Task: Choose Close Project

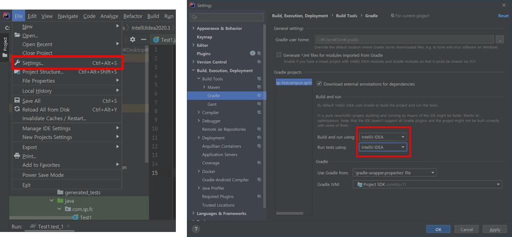Action: coord(67,53)
